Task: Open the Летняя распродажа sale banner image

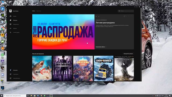Action: (x=63, y=32)
